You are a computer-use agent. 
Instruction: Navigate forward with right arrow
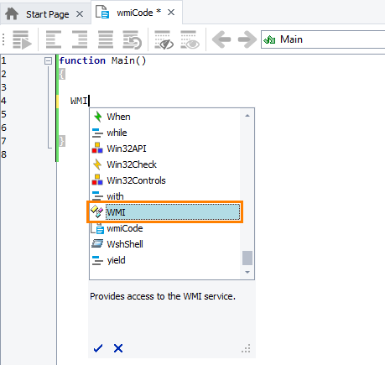(247, 39)
